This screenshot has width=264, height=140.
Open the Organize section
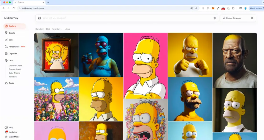pos(13,54)
